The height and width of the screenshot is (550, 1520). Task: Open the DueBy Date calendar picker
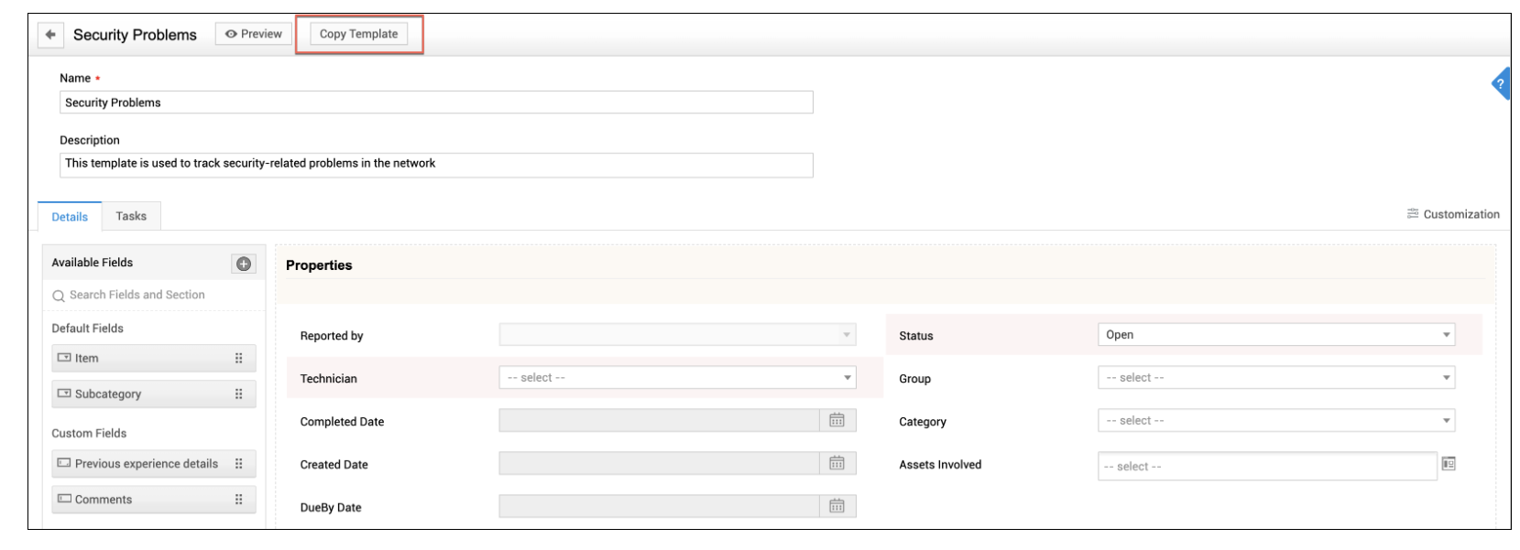pyautogui.click(x=837, y=506)
